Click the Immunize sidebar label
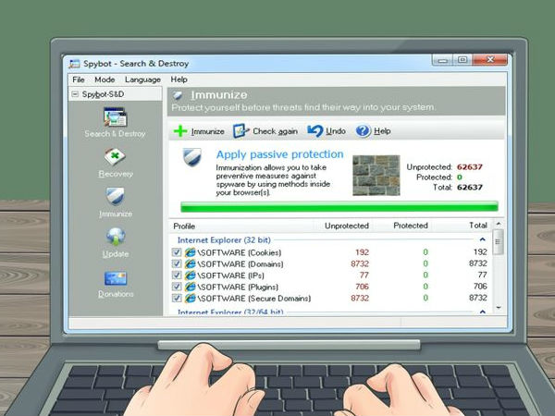The width and height of the screenshot is (555, 416). click(116, 214)
